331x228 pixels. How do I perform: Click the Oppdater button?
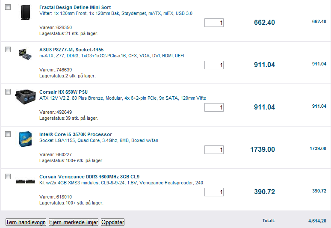[x=113, y=222]
